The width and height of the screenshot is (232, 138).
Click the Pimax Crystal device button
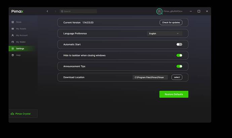click(23, 114)
